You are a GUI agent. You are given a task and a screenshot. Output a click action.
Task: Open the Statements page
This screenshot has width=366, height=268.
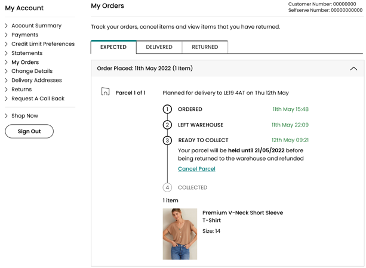point(27,53)
